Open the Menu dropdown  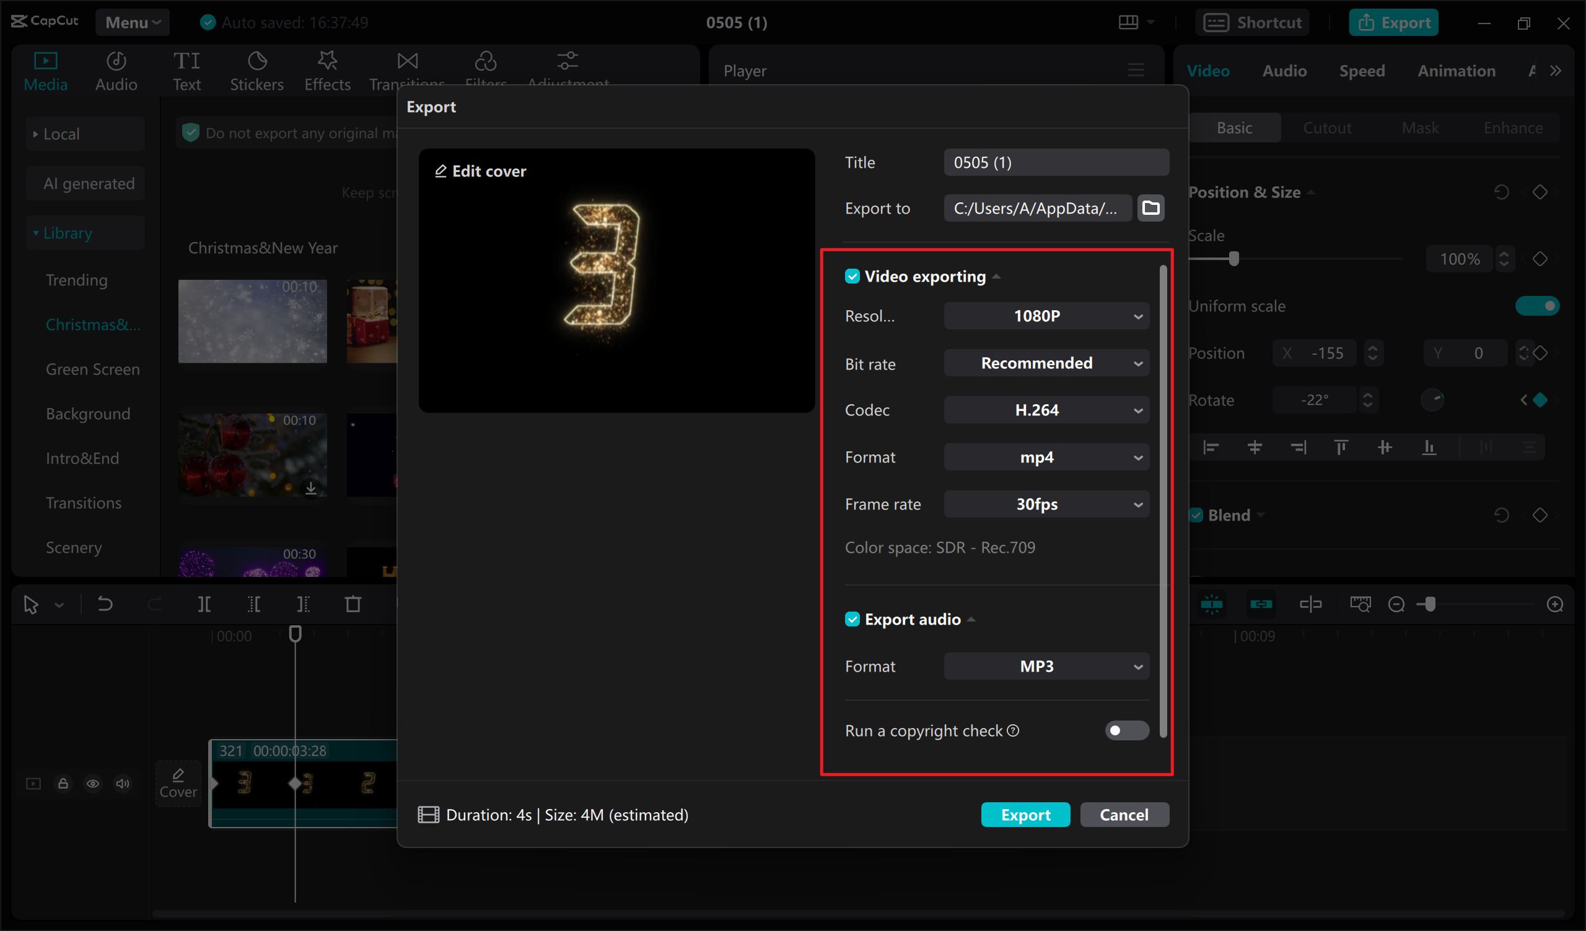point(132,22)
